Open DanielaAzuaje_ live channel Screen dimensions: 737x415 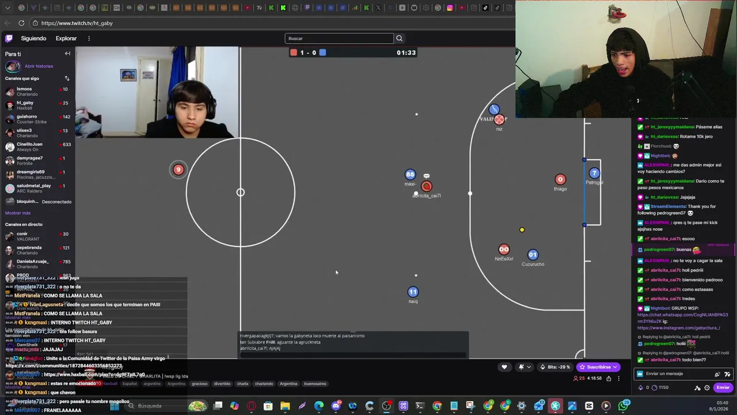point(37,264)
